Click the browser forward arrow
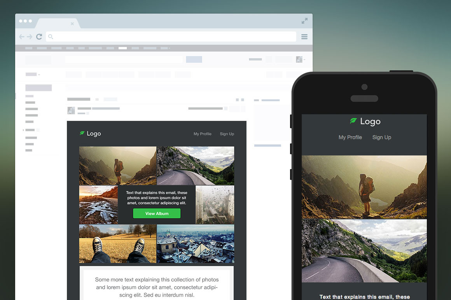 30,37
